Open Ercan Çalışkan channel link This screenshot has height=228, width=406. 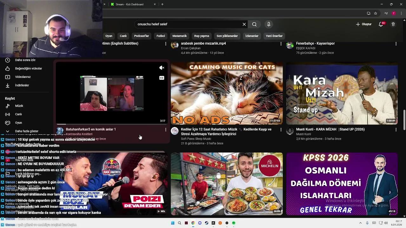tap(191, 48)
